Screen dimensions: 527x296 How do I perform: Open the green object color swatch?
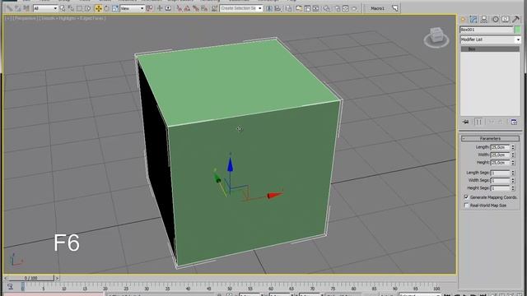pyautogui.click(x=518, y=30)
